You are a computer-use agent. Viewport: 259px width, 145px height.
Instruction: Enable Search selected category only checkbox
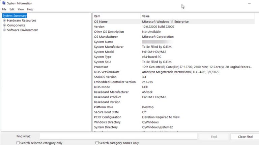(x=18, y=143)
